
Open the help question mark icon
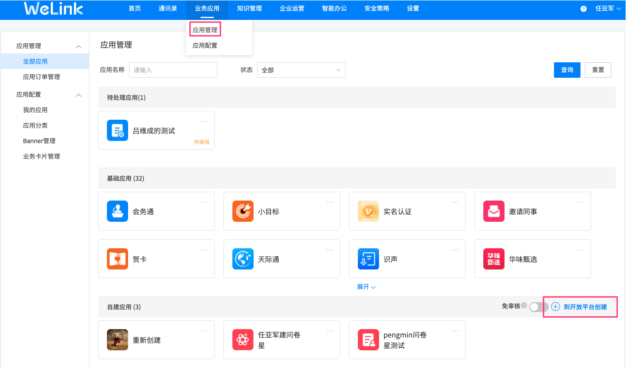(584, 9)
